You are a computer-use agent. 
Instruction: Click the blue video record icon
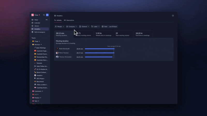point(47,15)
